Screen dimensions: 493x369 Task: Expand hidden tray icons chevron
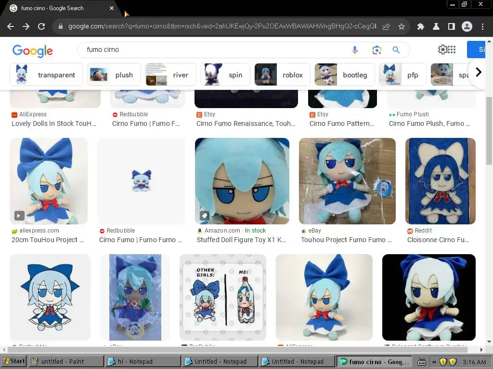click(x=434, y=362)
